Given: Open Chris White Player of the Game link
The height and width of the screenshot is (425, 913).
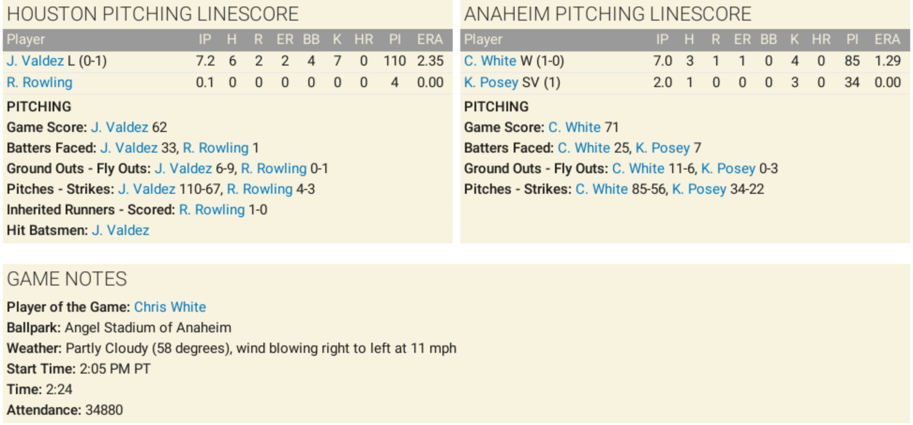Looking at the screenshot, I should click(170, 307).
